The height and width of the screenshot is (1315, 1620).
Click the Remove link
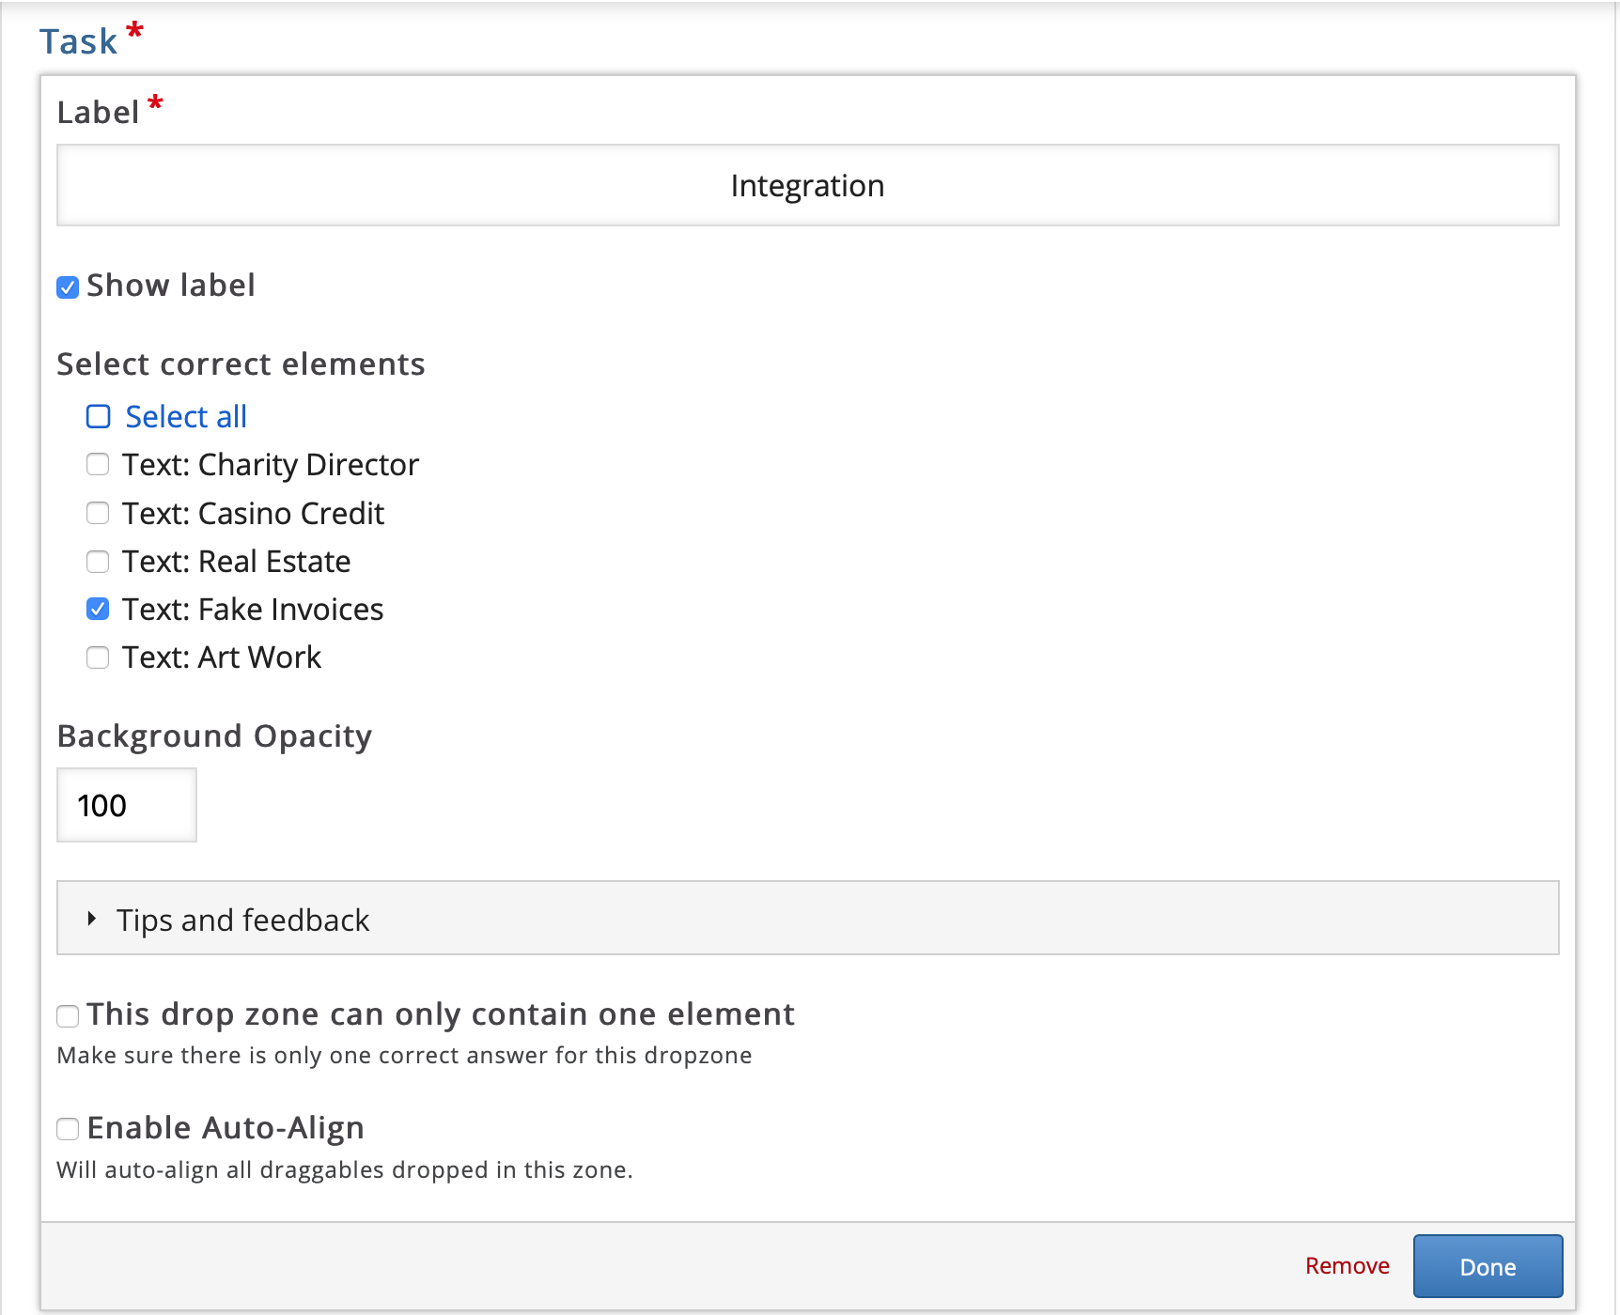(1347, 1266)
